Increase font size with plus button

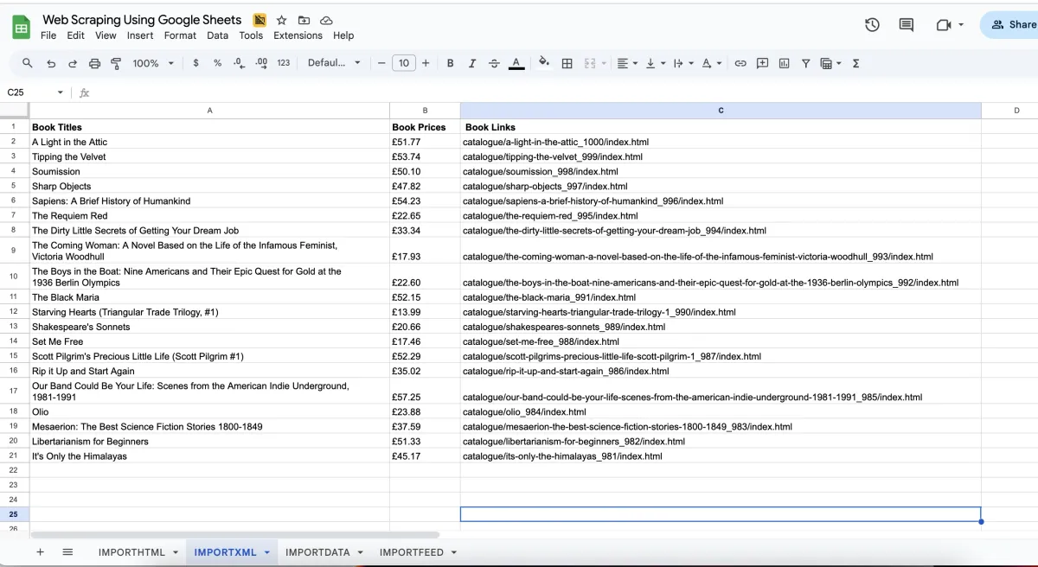(x=426, y=63)
